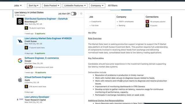Click '4 connections work here' text
The image size is (185, 104).
click(x=43, y=67)
